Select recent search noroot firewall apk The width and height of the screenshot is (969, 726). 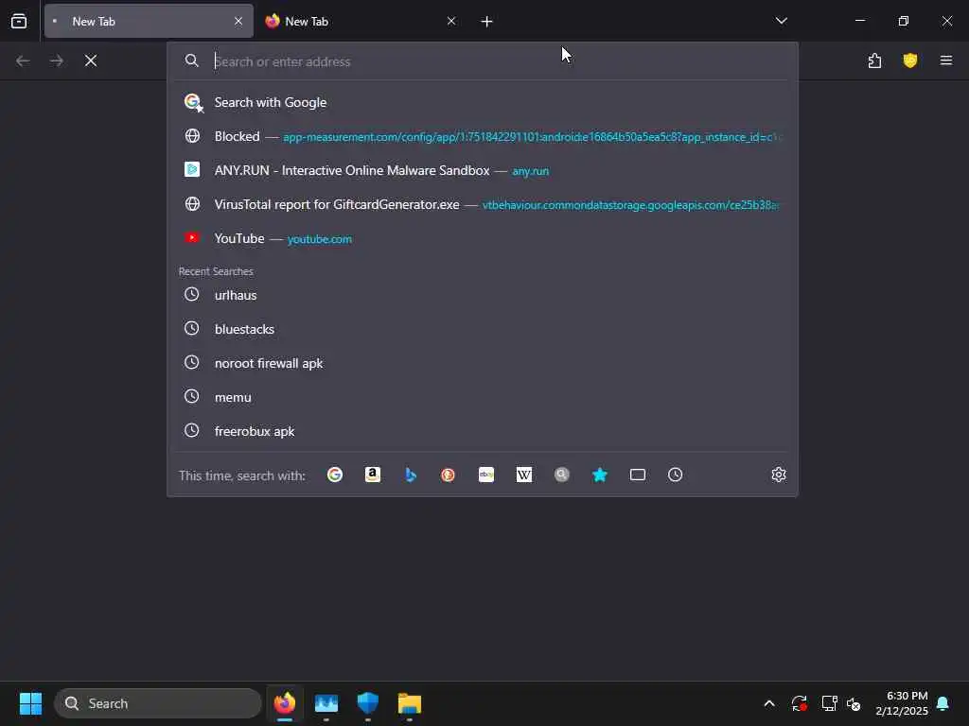pyautogui.click(x=482, y=363)
